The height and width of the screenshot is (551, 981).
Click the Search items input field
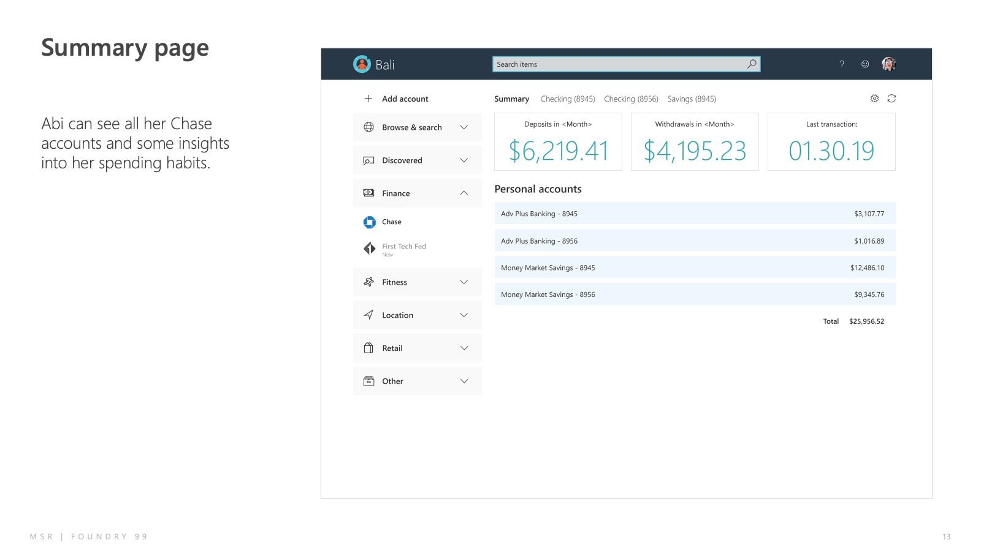click(x=619, y=64)
